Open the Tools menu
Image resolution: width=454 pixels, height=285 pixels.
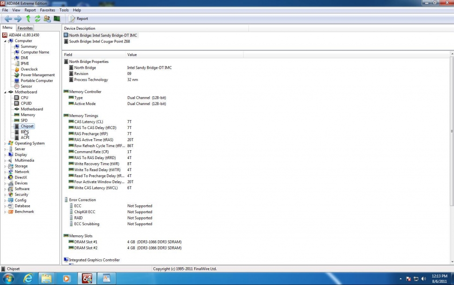[64, 10]
